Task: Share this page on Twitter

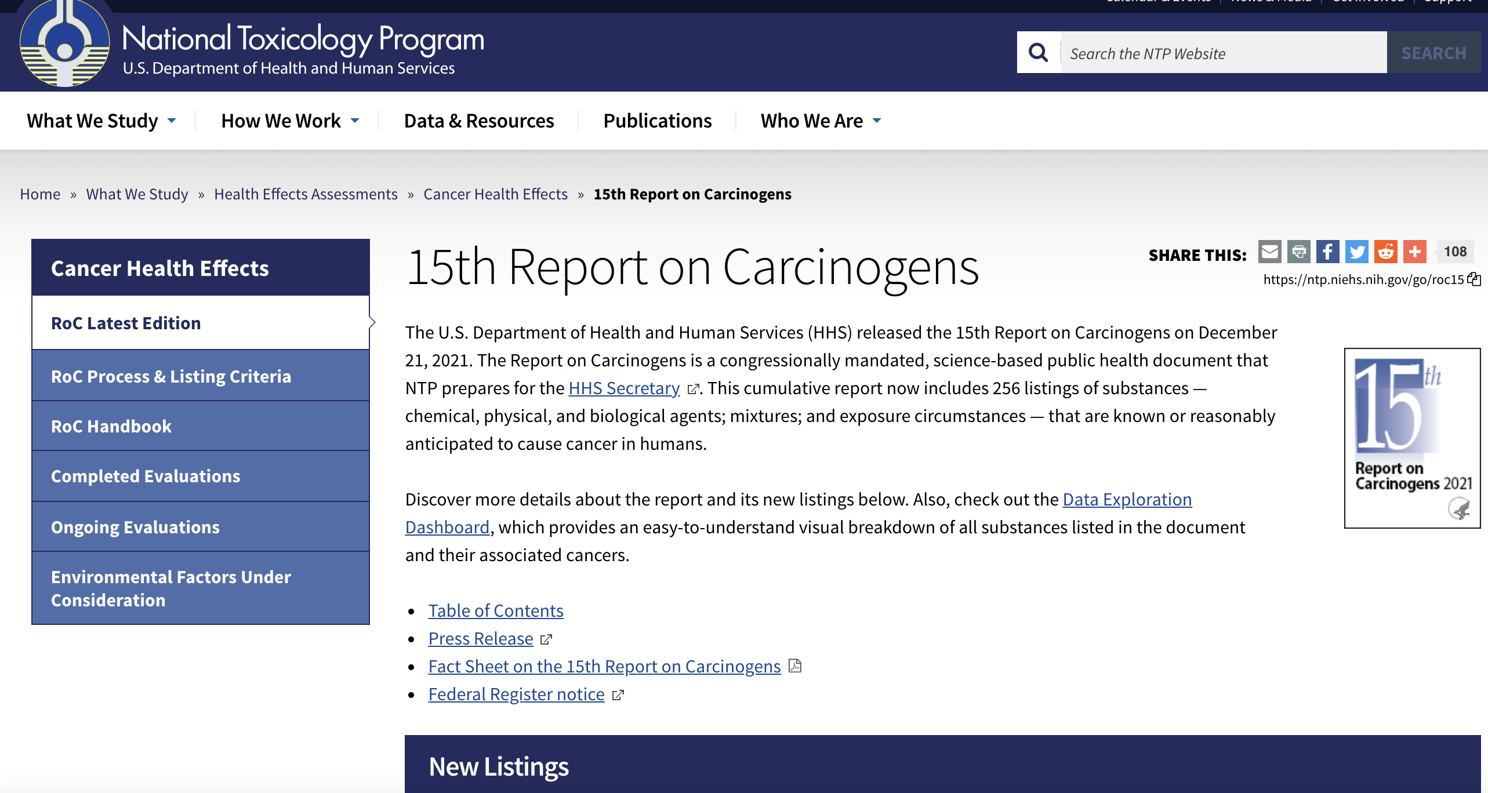Action: point(1356,252)
